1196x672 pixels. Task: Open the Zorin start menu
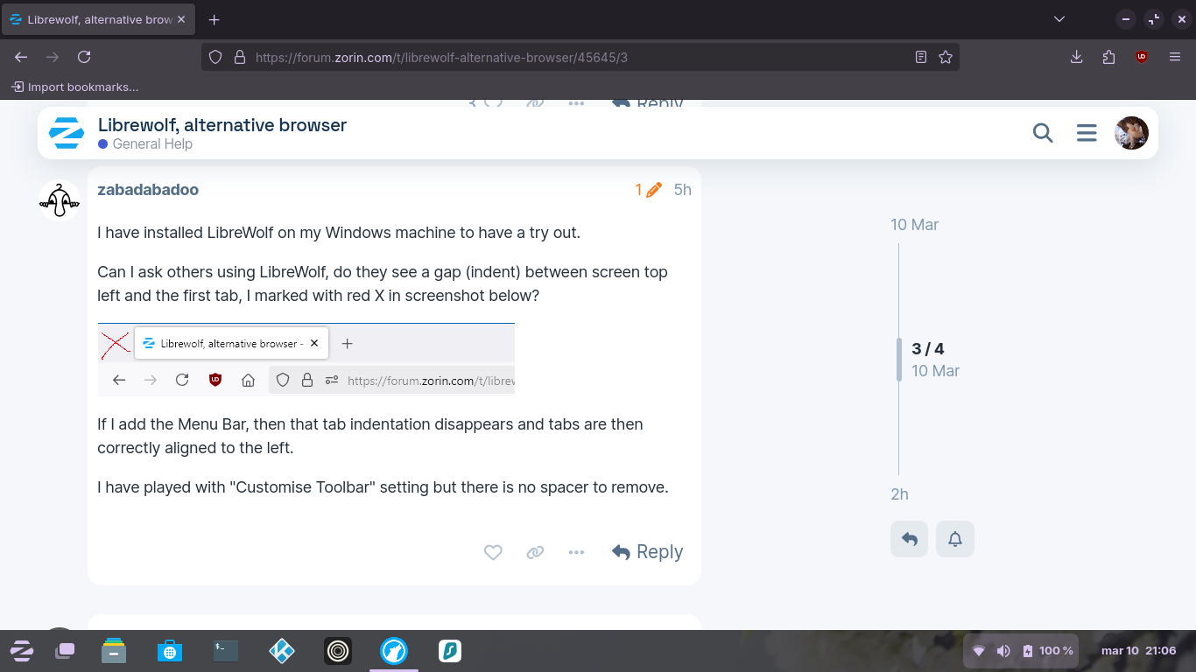click(21, 651)
